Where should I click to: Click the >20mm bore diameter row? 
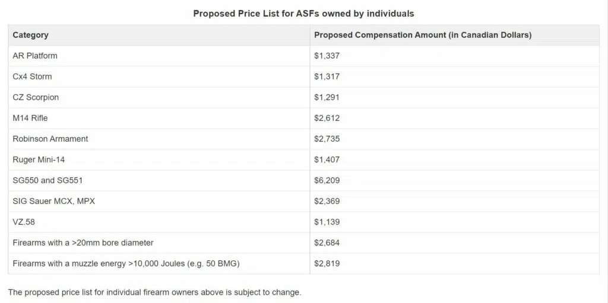[303, 243]
